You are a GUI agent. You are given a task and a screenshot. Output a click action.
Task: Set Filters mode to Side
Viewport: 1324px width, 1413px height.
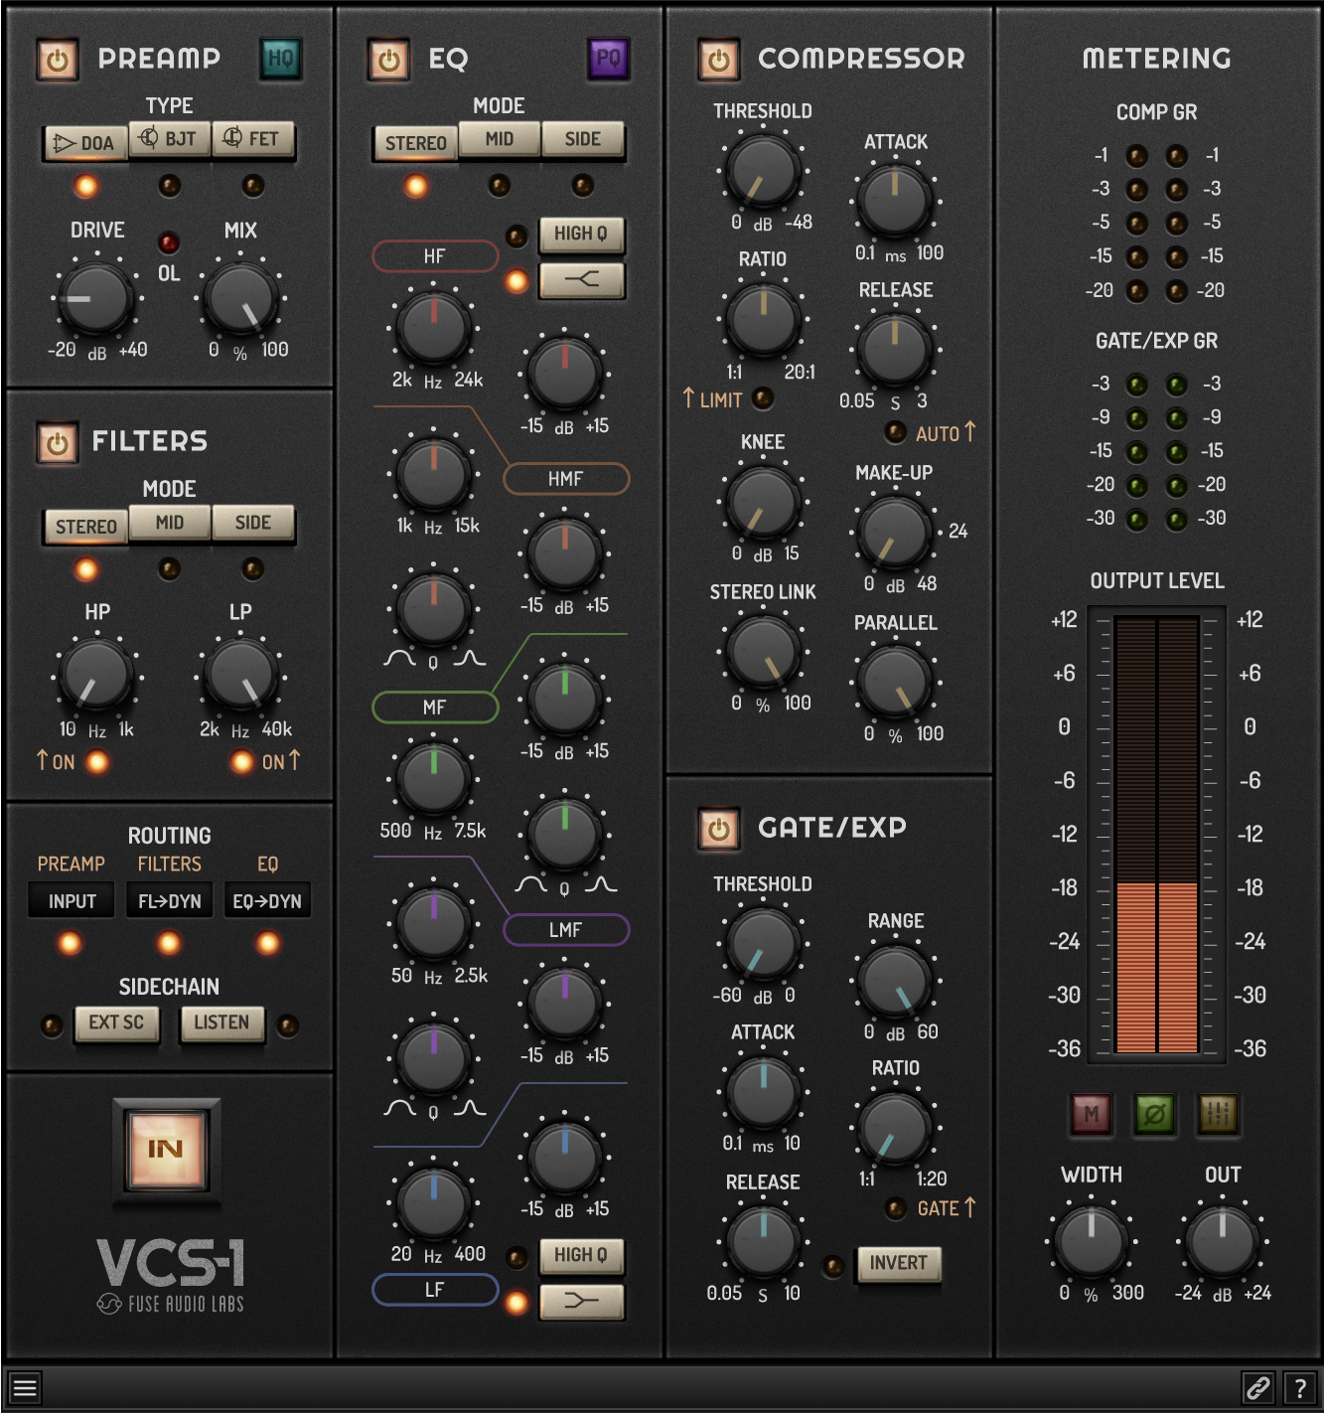click(253, 523)
